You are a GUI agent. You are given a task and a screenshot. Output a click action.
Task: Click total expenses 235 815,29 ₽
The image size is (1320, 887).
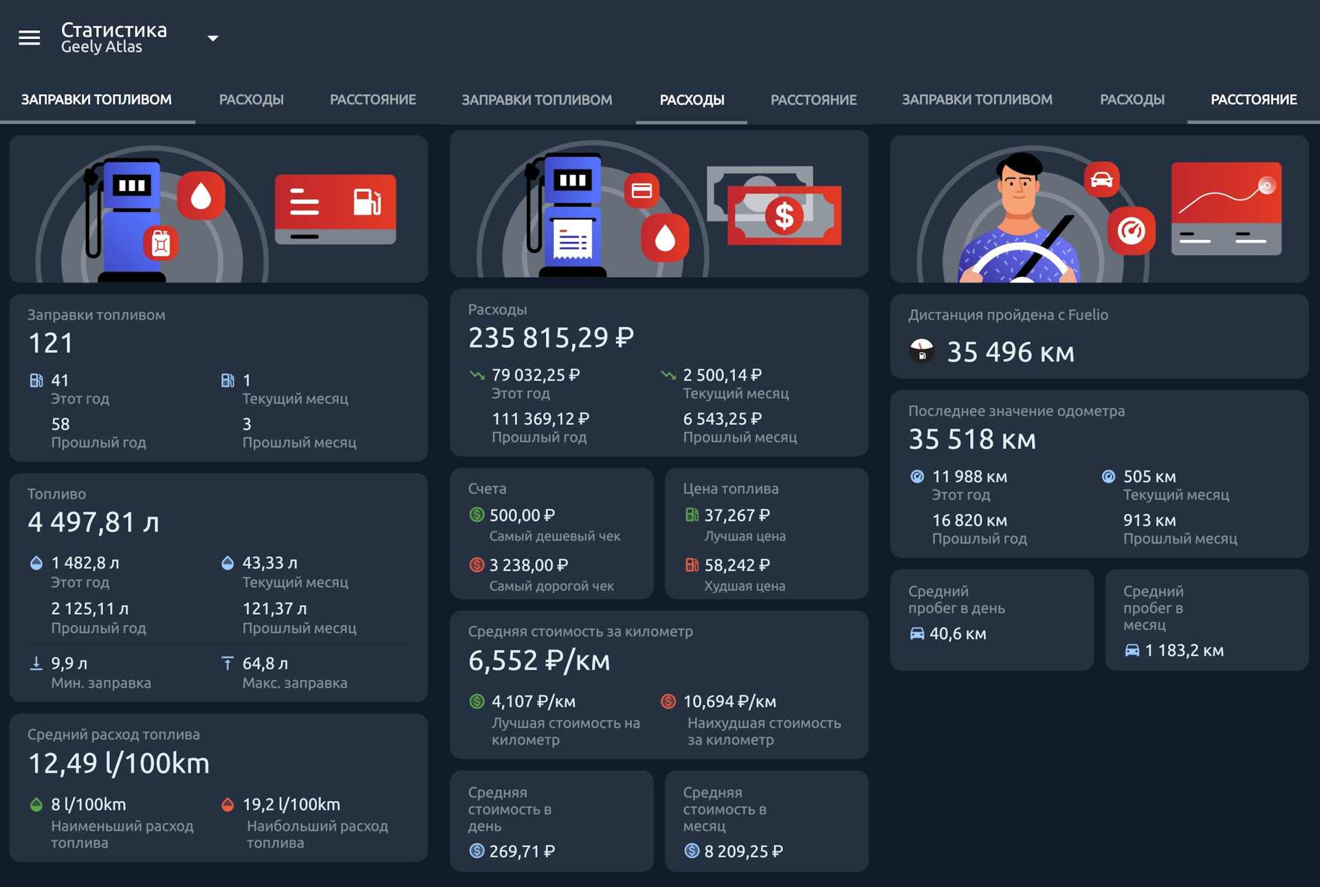point(551,338)
